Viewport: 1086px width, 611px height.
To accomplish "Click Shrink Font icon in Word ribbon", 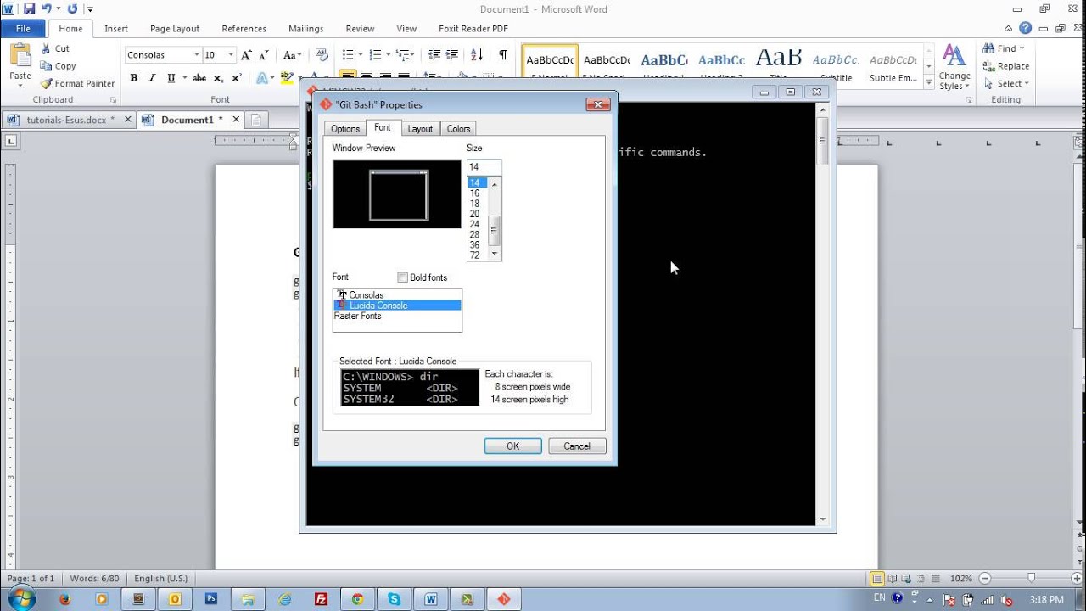I will tap(266, 55).
